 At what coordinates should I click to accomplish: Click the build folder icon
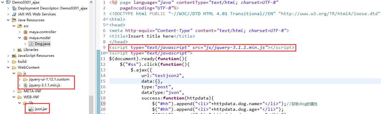click(14, 61)
